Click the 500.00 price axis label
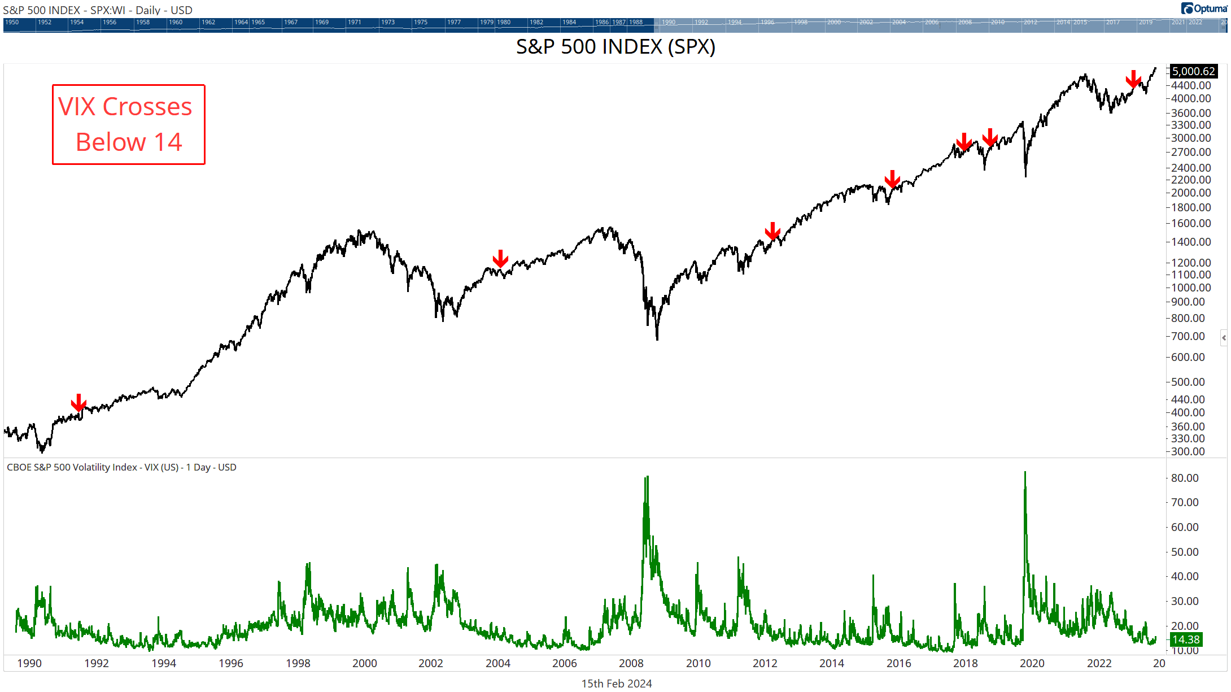 [x=1188, y=382]
